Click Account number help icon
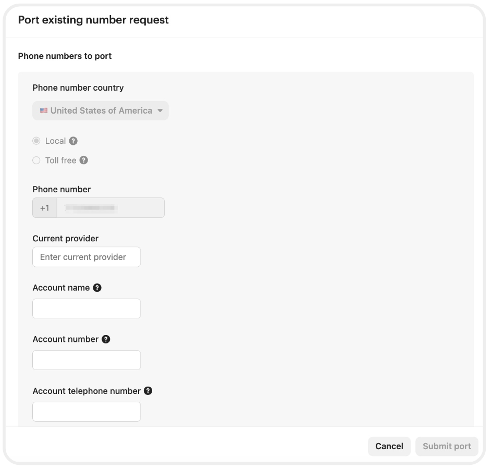The width and height of the screenshot is (492, 469). (106, 339)
